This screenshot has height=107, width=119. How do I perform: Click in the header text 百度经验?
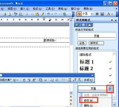pos(49,40)
